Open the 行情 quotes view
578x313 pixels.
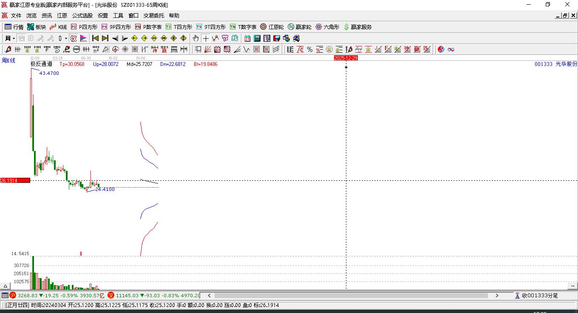(14, 27)
